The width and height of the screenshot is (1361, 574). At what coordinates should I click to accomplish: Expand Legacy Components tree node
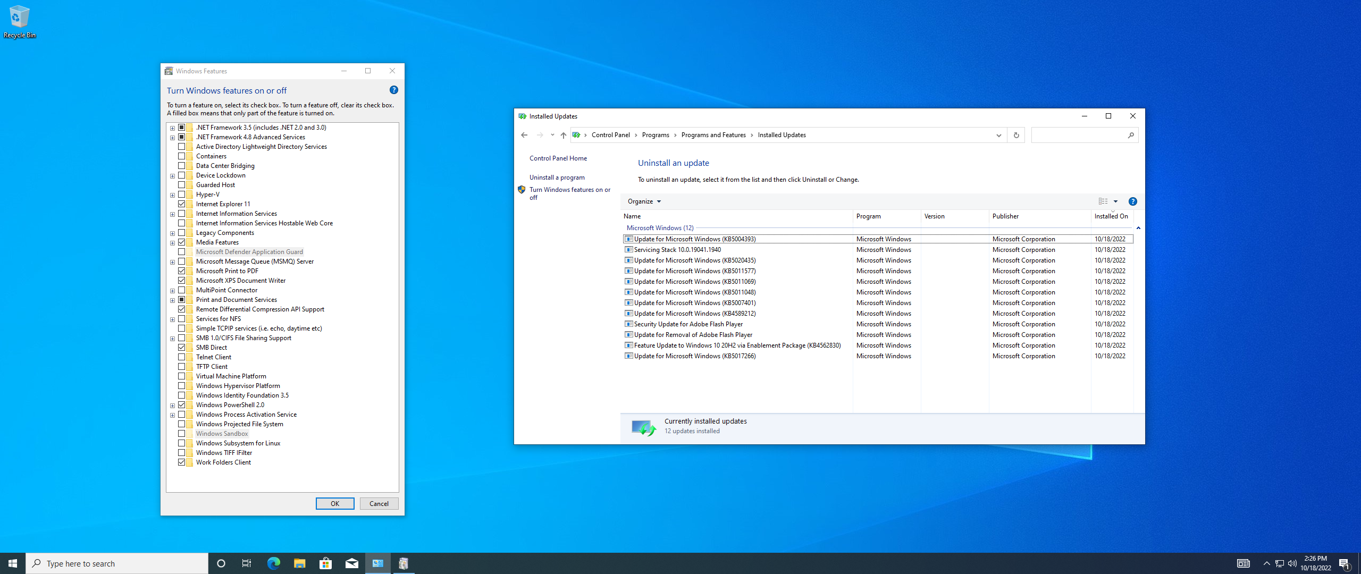coord(172,233)
